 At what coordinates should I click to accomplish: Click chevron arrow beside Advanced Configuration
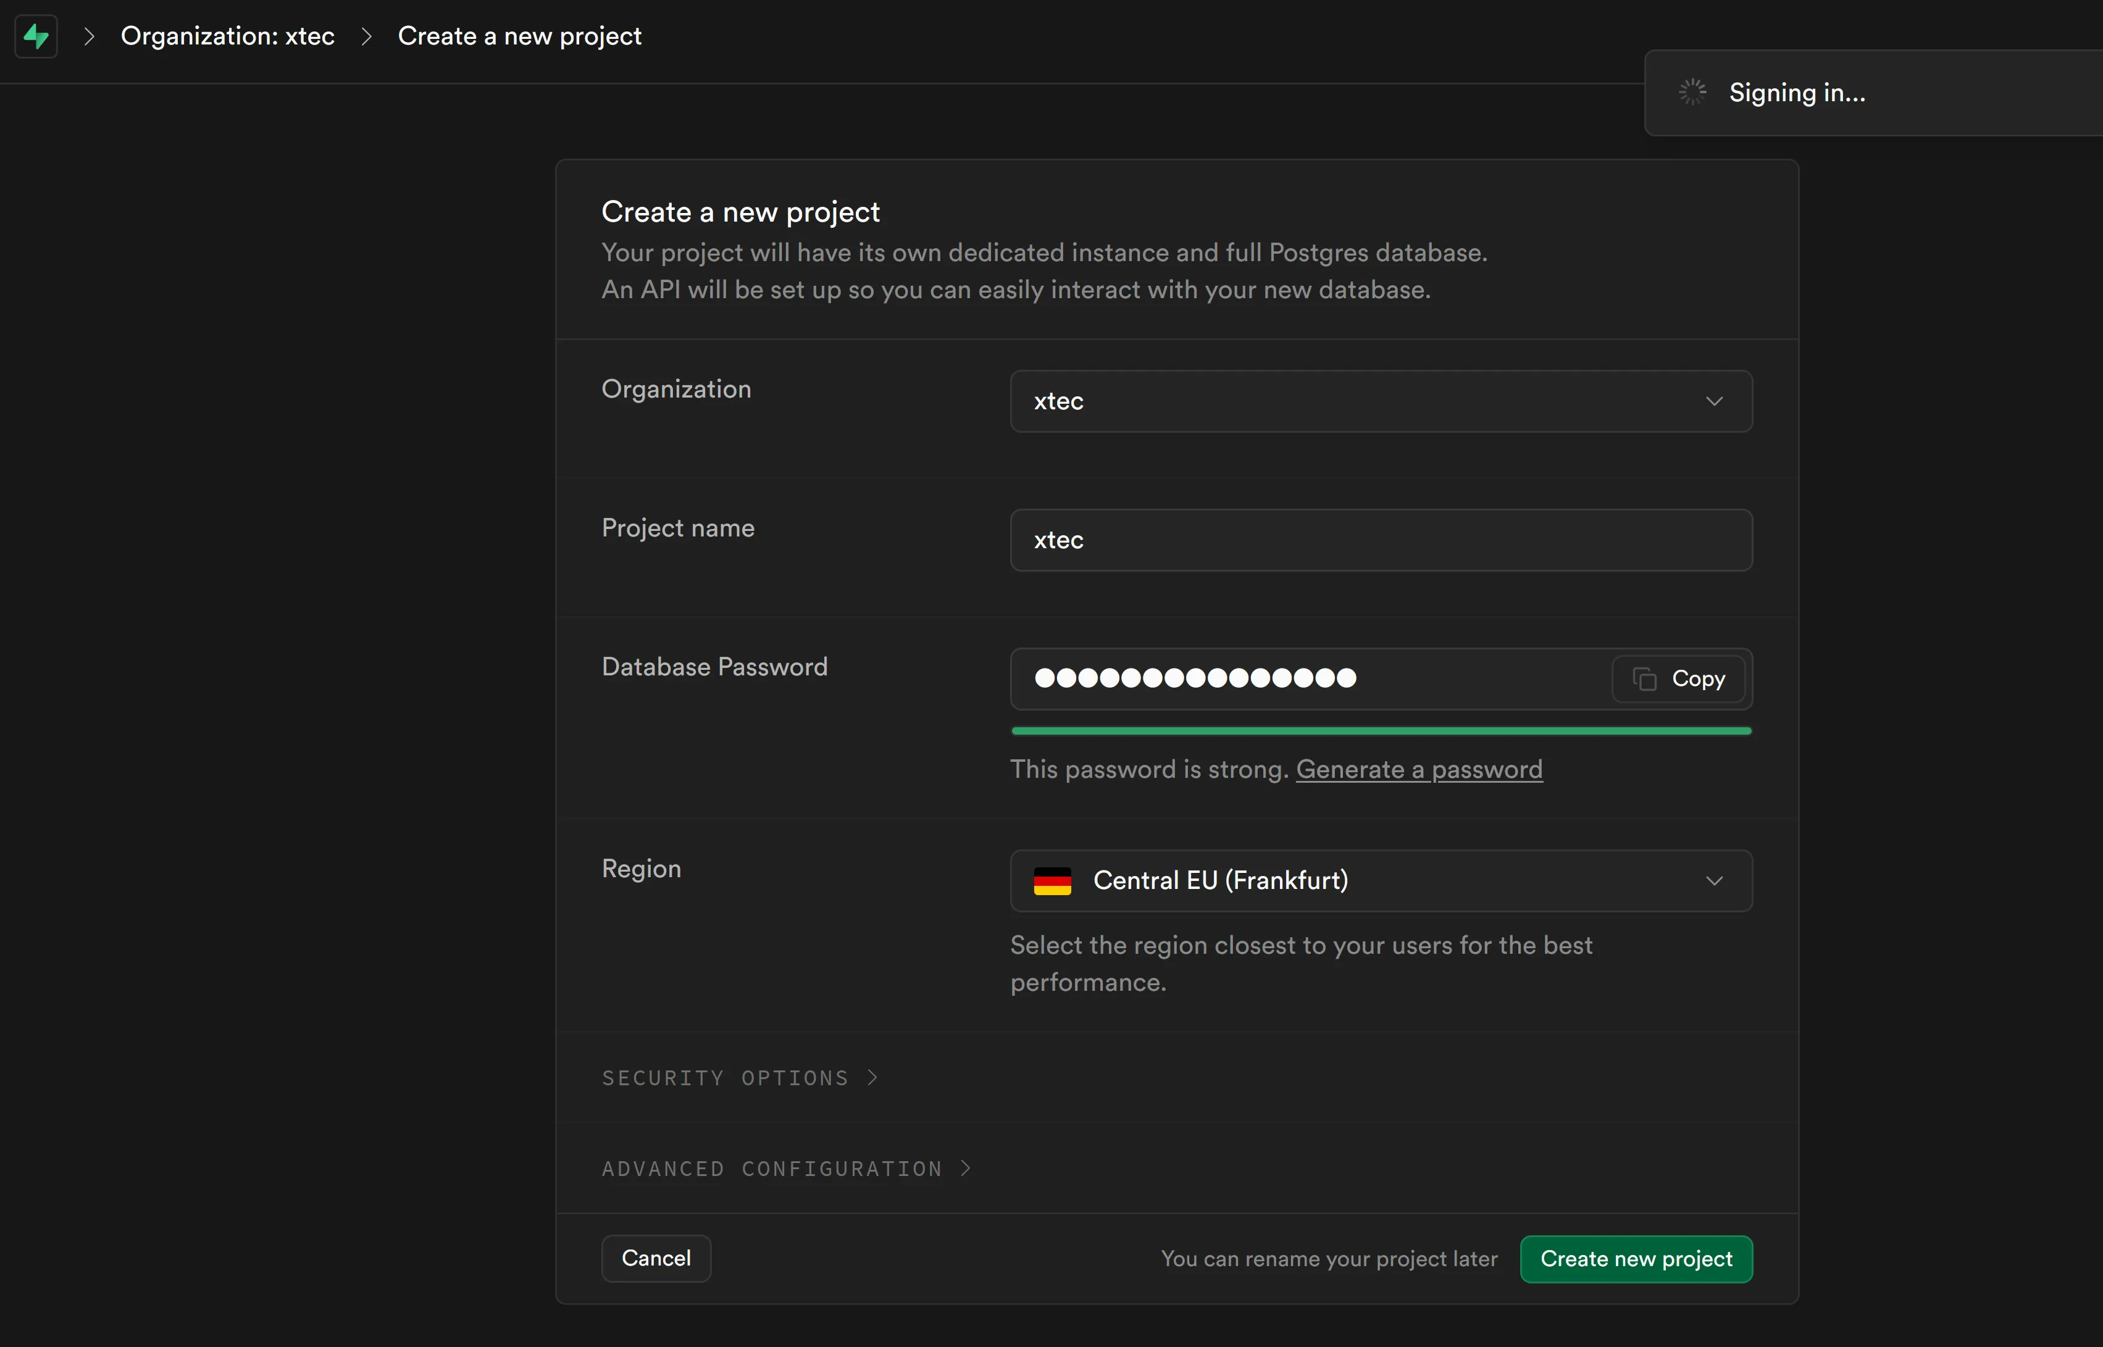click(965, 1169)
